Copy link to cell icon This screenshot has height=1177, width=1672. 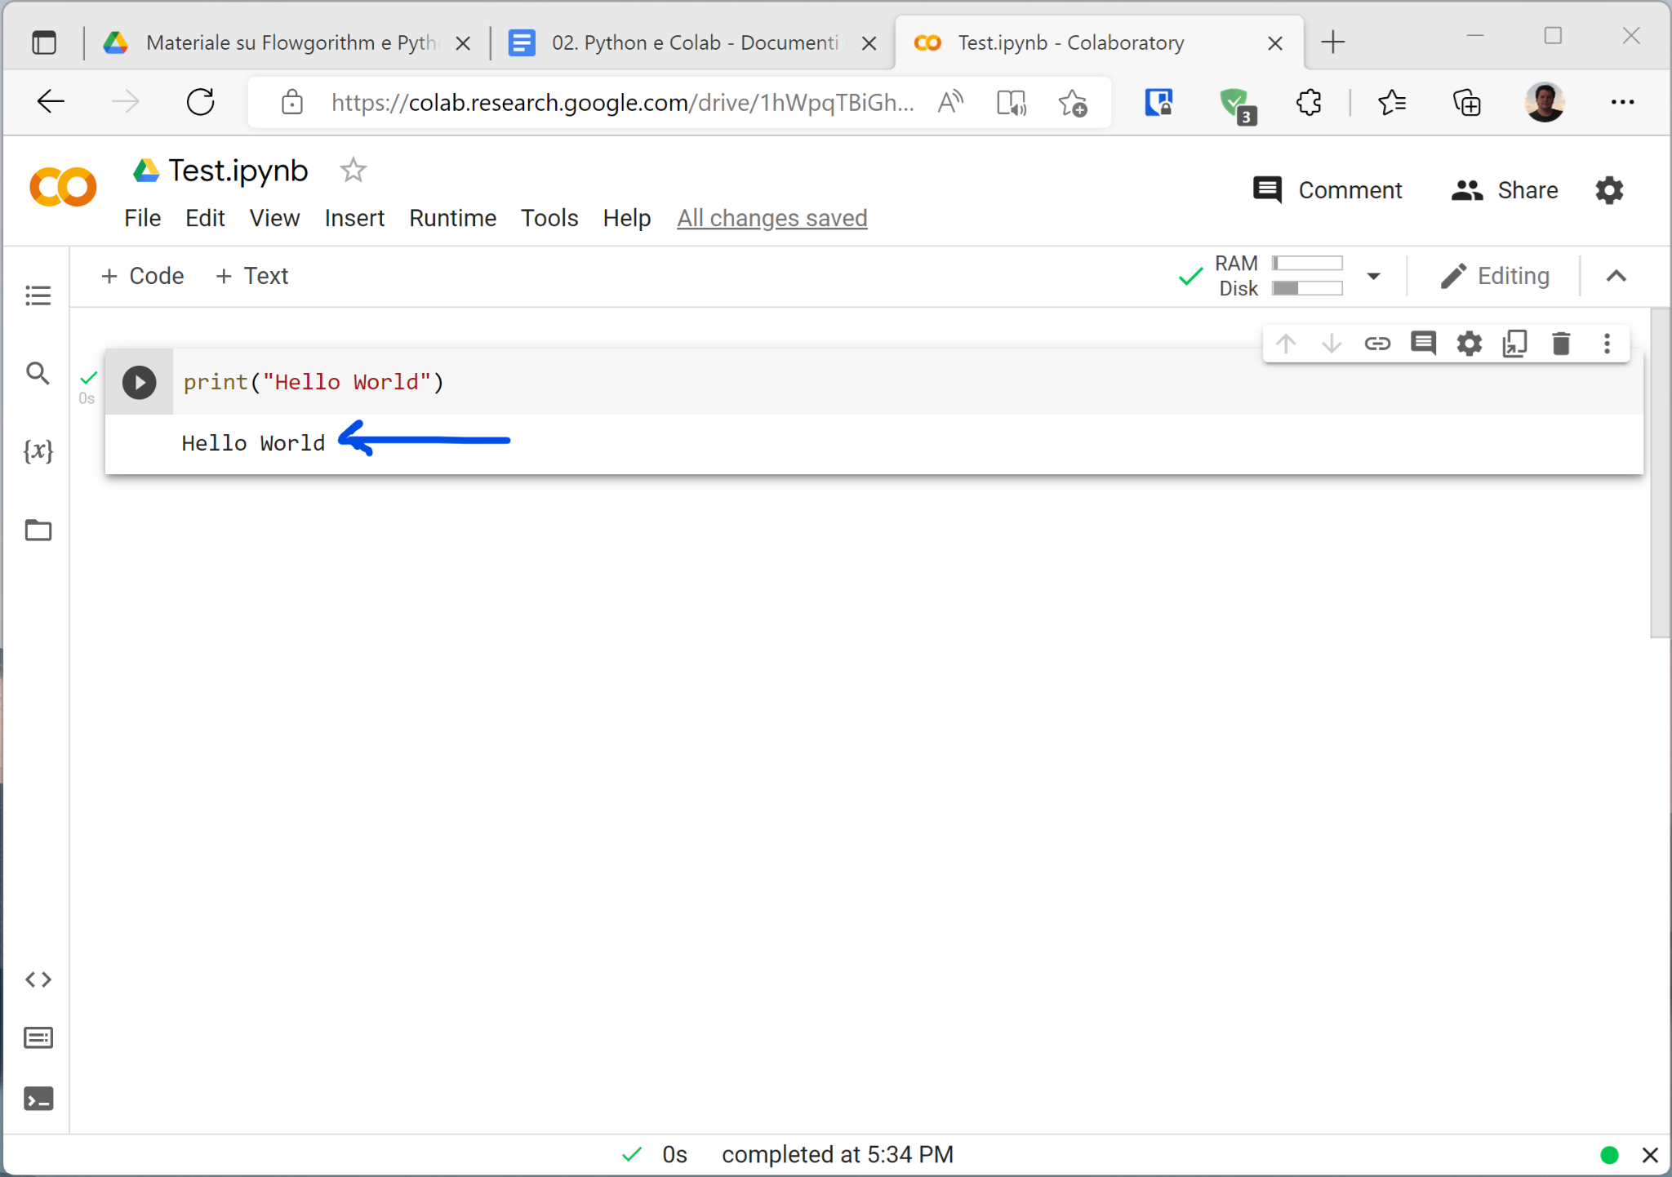coord(1377,344)
